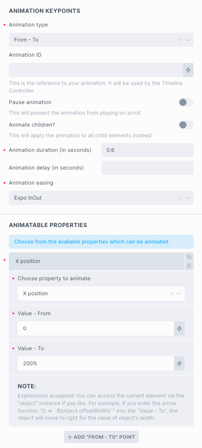This screenshot has width=202, height=448.
Task: Focus the Animation ID text field
Action: point(96,70)
